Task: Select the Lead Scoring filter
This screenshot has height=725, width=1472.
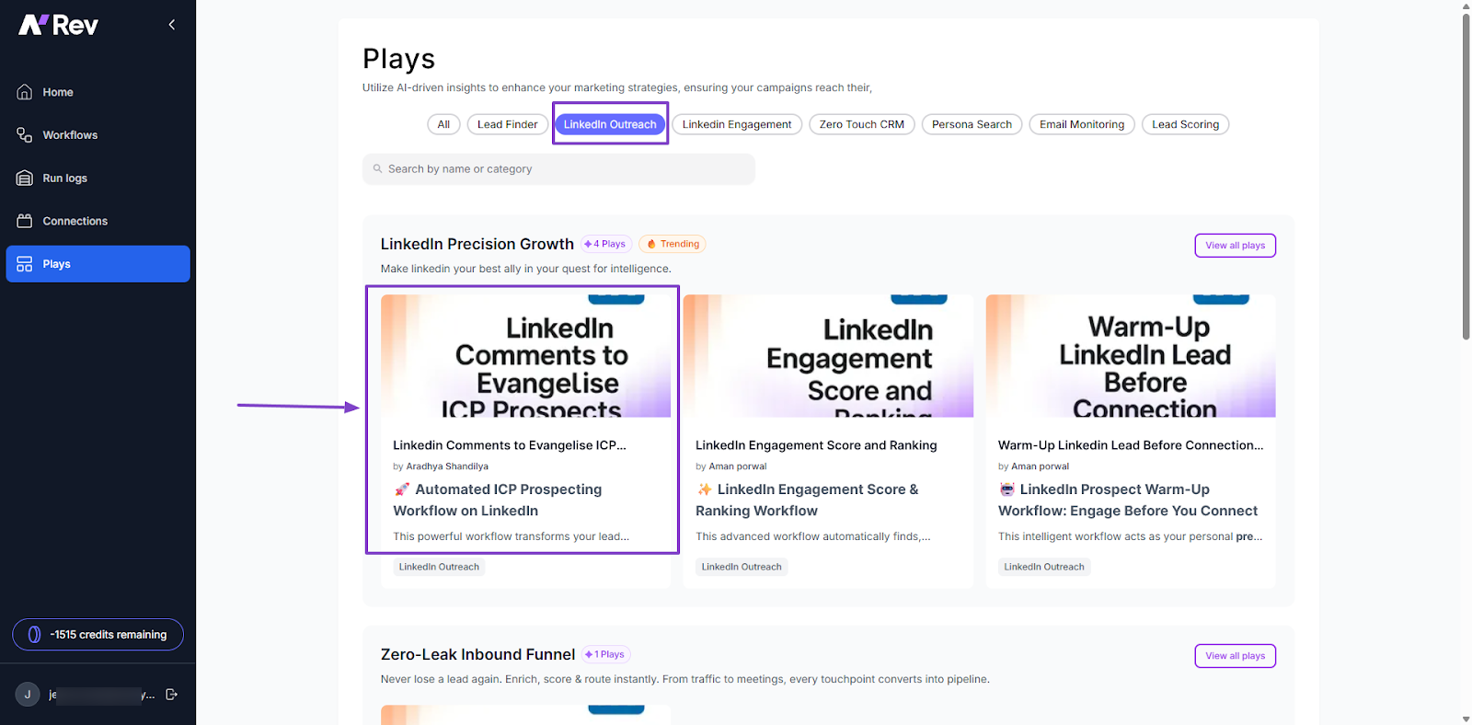Action: (x=1185, y=124)
